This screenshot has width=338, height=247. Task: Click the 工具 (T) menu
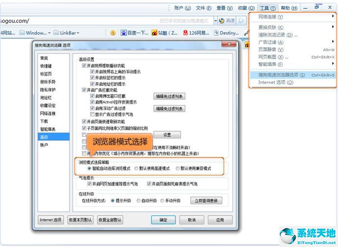click(268, 8)
